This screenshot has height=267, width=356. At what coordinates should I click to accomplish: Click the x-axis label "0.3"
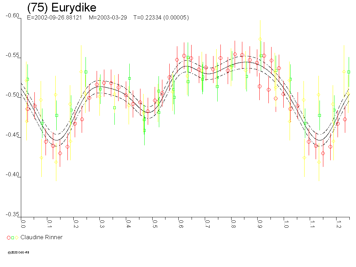(x=102, y=224)
